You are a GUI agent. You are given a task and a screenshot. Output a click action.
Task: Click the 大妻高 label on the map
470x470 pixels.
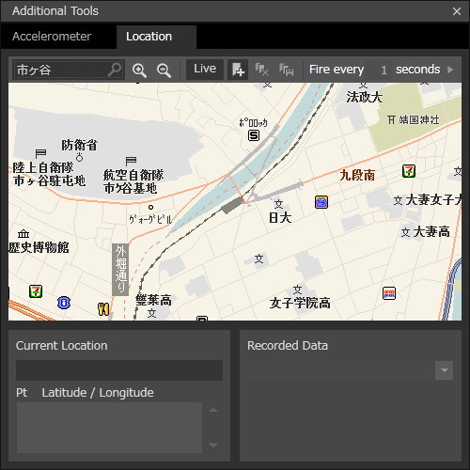click(431, 232)
